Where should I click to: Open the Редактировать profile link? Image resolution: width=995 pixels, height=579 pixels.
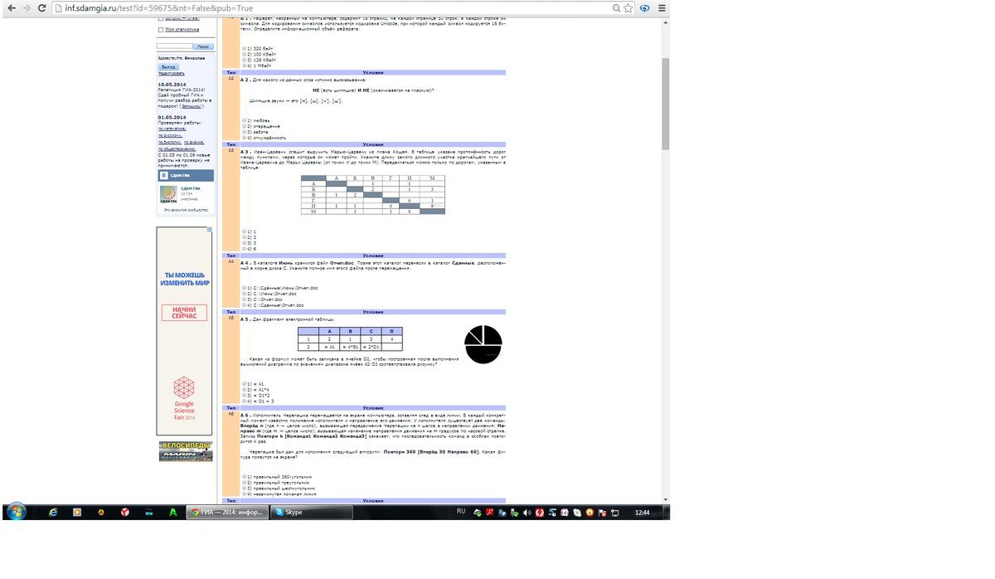pos(171,74)
